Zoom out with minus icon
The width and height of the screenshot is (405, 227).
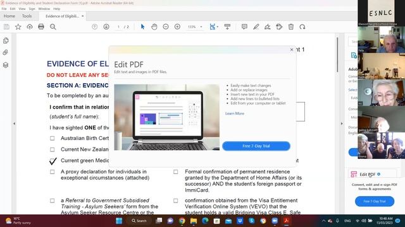pyautogui.click(x=166, y=26)
